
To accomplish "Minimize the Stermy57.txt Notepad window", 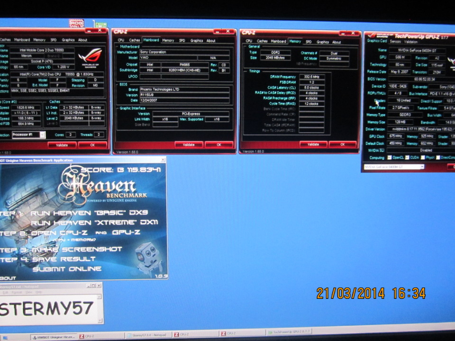I will pyautogui.click(x=89, y=286).
